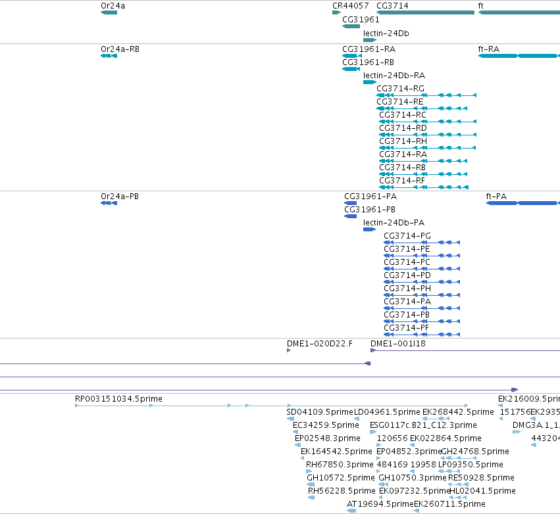Click transcript CG3714-RC
This screenshot has height=514, width=560.
click(428, 122)
